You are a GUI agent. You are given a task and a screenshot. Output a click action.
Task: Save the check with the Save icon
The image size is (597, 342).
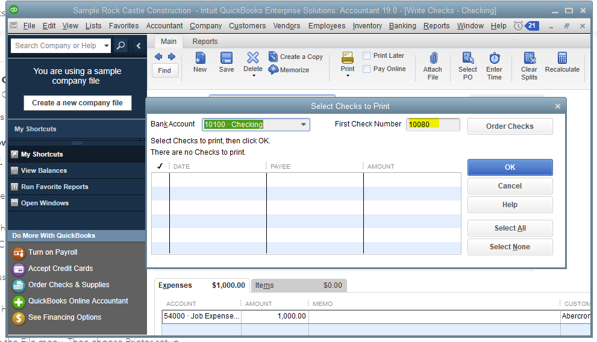(x=226, y=58)
